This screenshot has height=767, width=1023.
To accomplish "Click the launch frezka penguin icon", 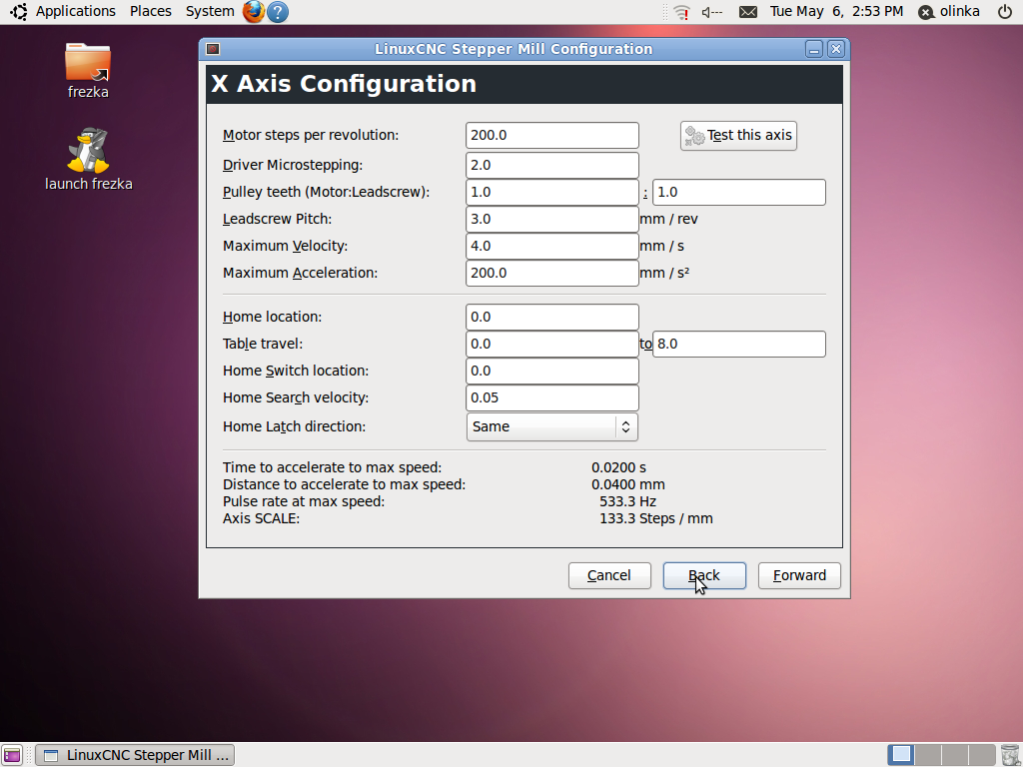I will [x=88, y=152].
